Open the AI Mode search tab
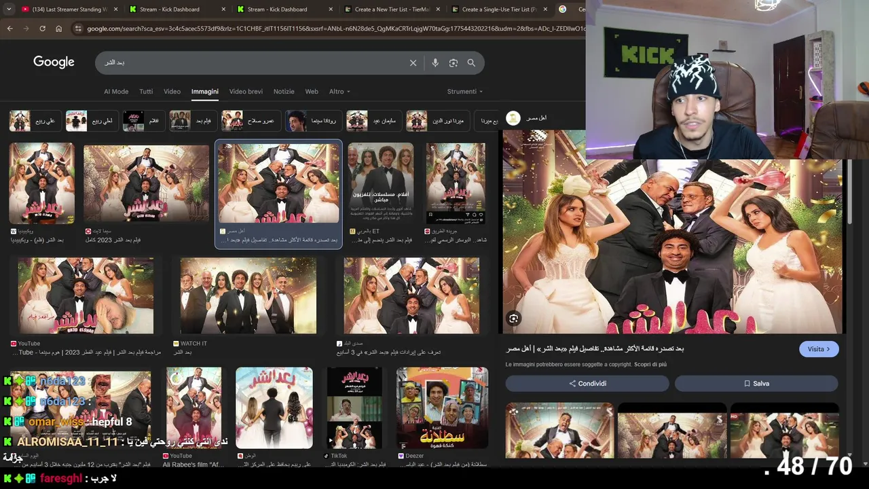The width and height of the screenshot is (869, 489). [x=116, y=92]
